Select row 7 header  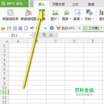point(4,74)
